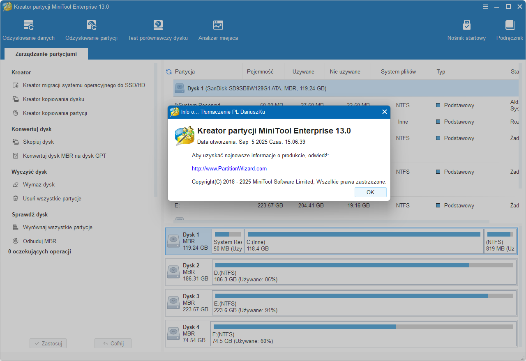Sort by the Partycja column header
This screenshot has width=526, height=361.
(185, 72)
